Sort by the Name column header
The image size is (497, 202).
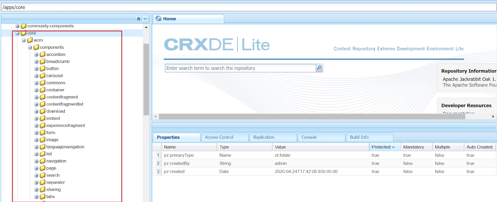(x=189, y=147)
